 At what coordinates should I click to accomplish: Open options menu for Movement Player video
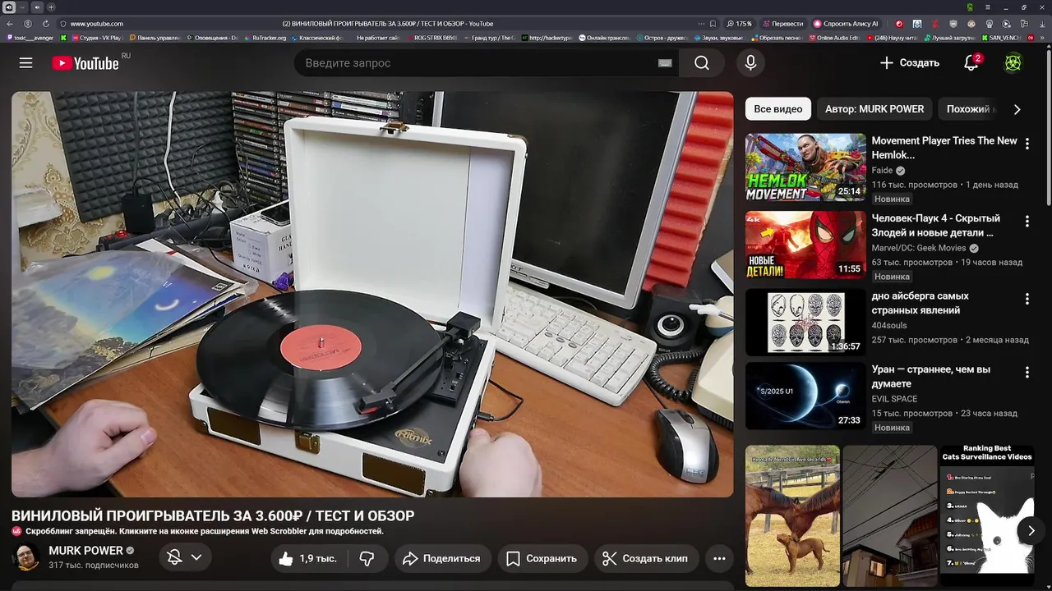(1027, 144)
